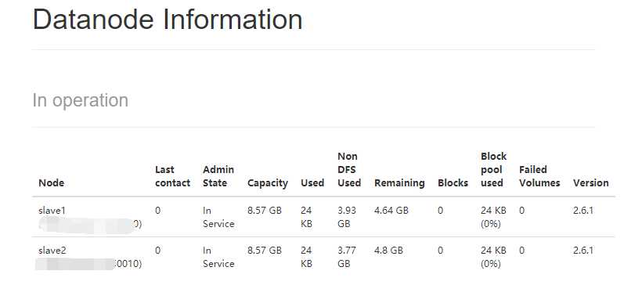Select the Version column header
642x296 pixels.
pyautogui.click(x=591, y=183)
